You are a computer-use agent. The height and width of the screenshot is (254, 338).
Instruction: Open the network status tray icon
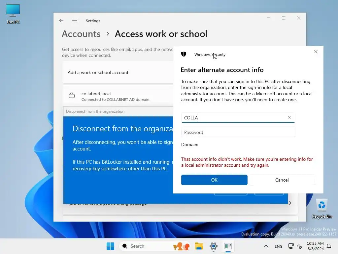point(291,246)
